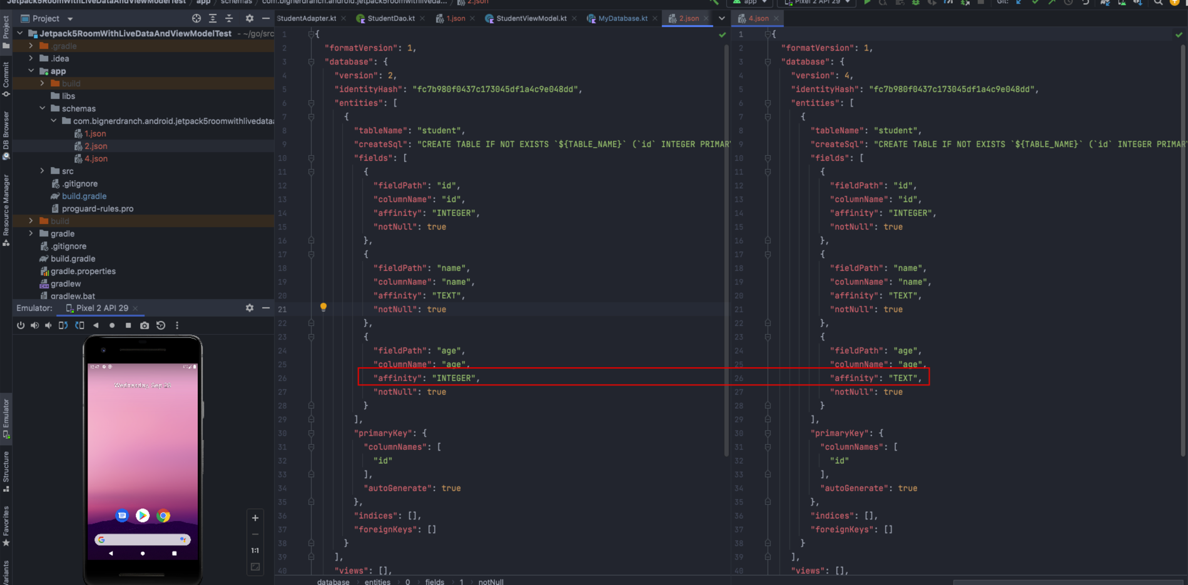
Task: Click the locate opened file target icon
Action: coord(196,19)
